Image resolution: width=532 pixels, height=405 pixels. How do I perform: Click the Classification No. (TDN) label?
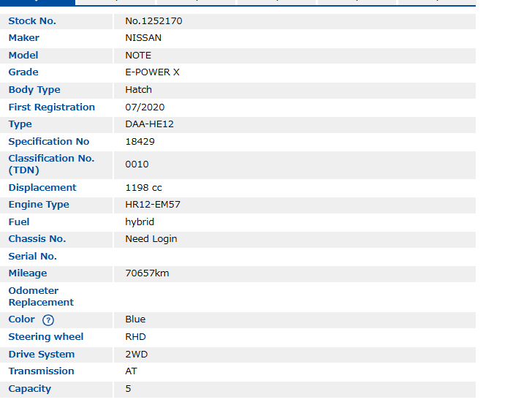click(51, 164)
